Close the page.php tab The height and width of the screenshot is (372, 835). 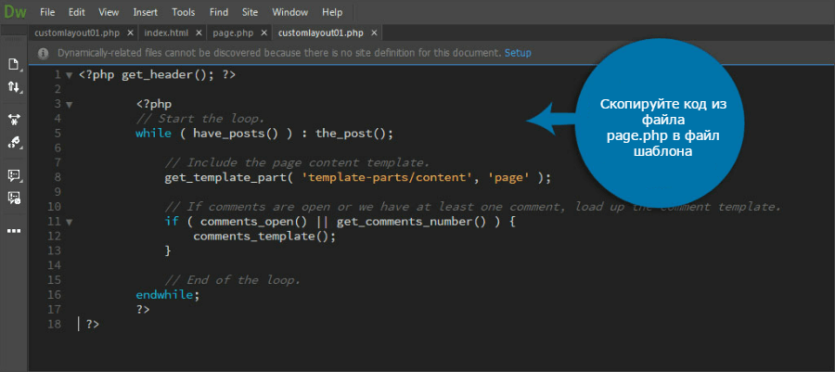pos(263,33)
